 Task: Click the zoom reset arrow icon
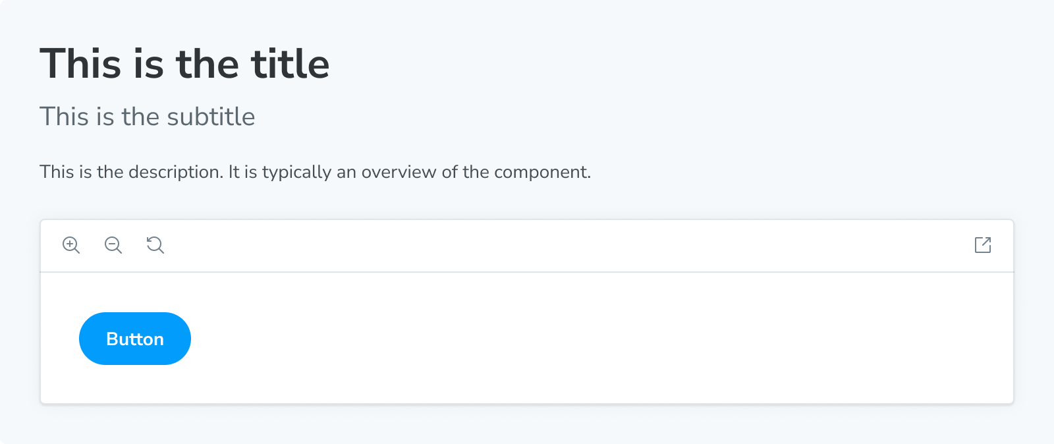[154, 244]
